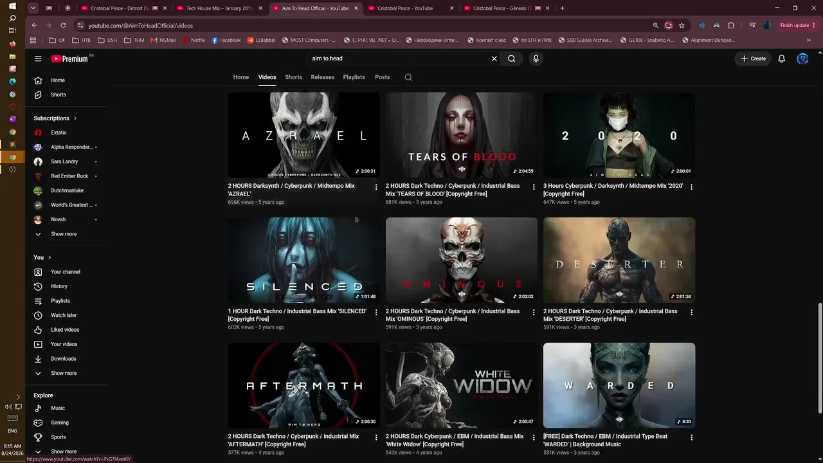Open History in the sidebar
Image resolution: width=823 pixels, height=463 pixels.
59,286
